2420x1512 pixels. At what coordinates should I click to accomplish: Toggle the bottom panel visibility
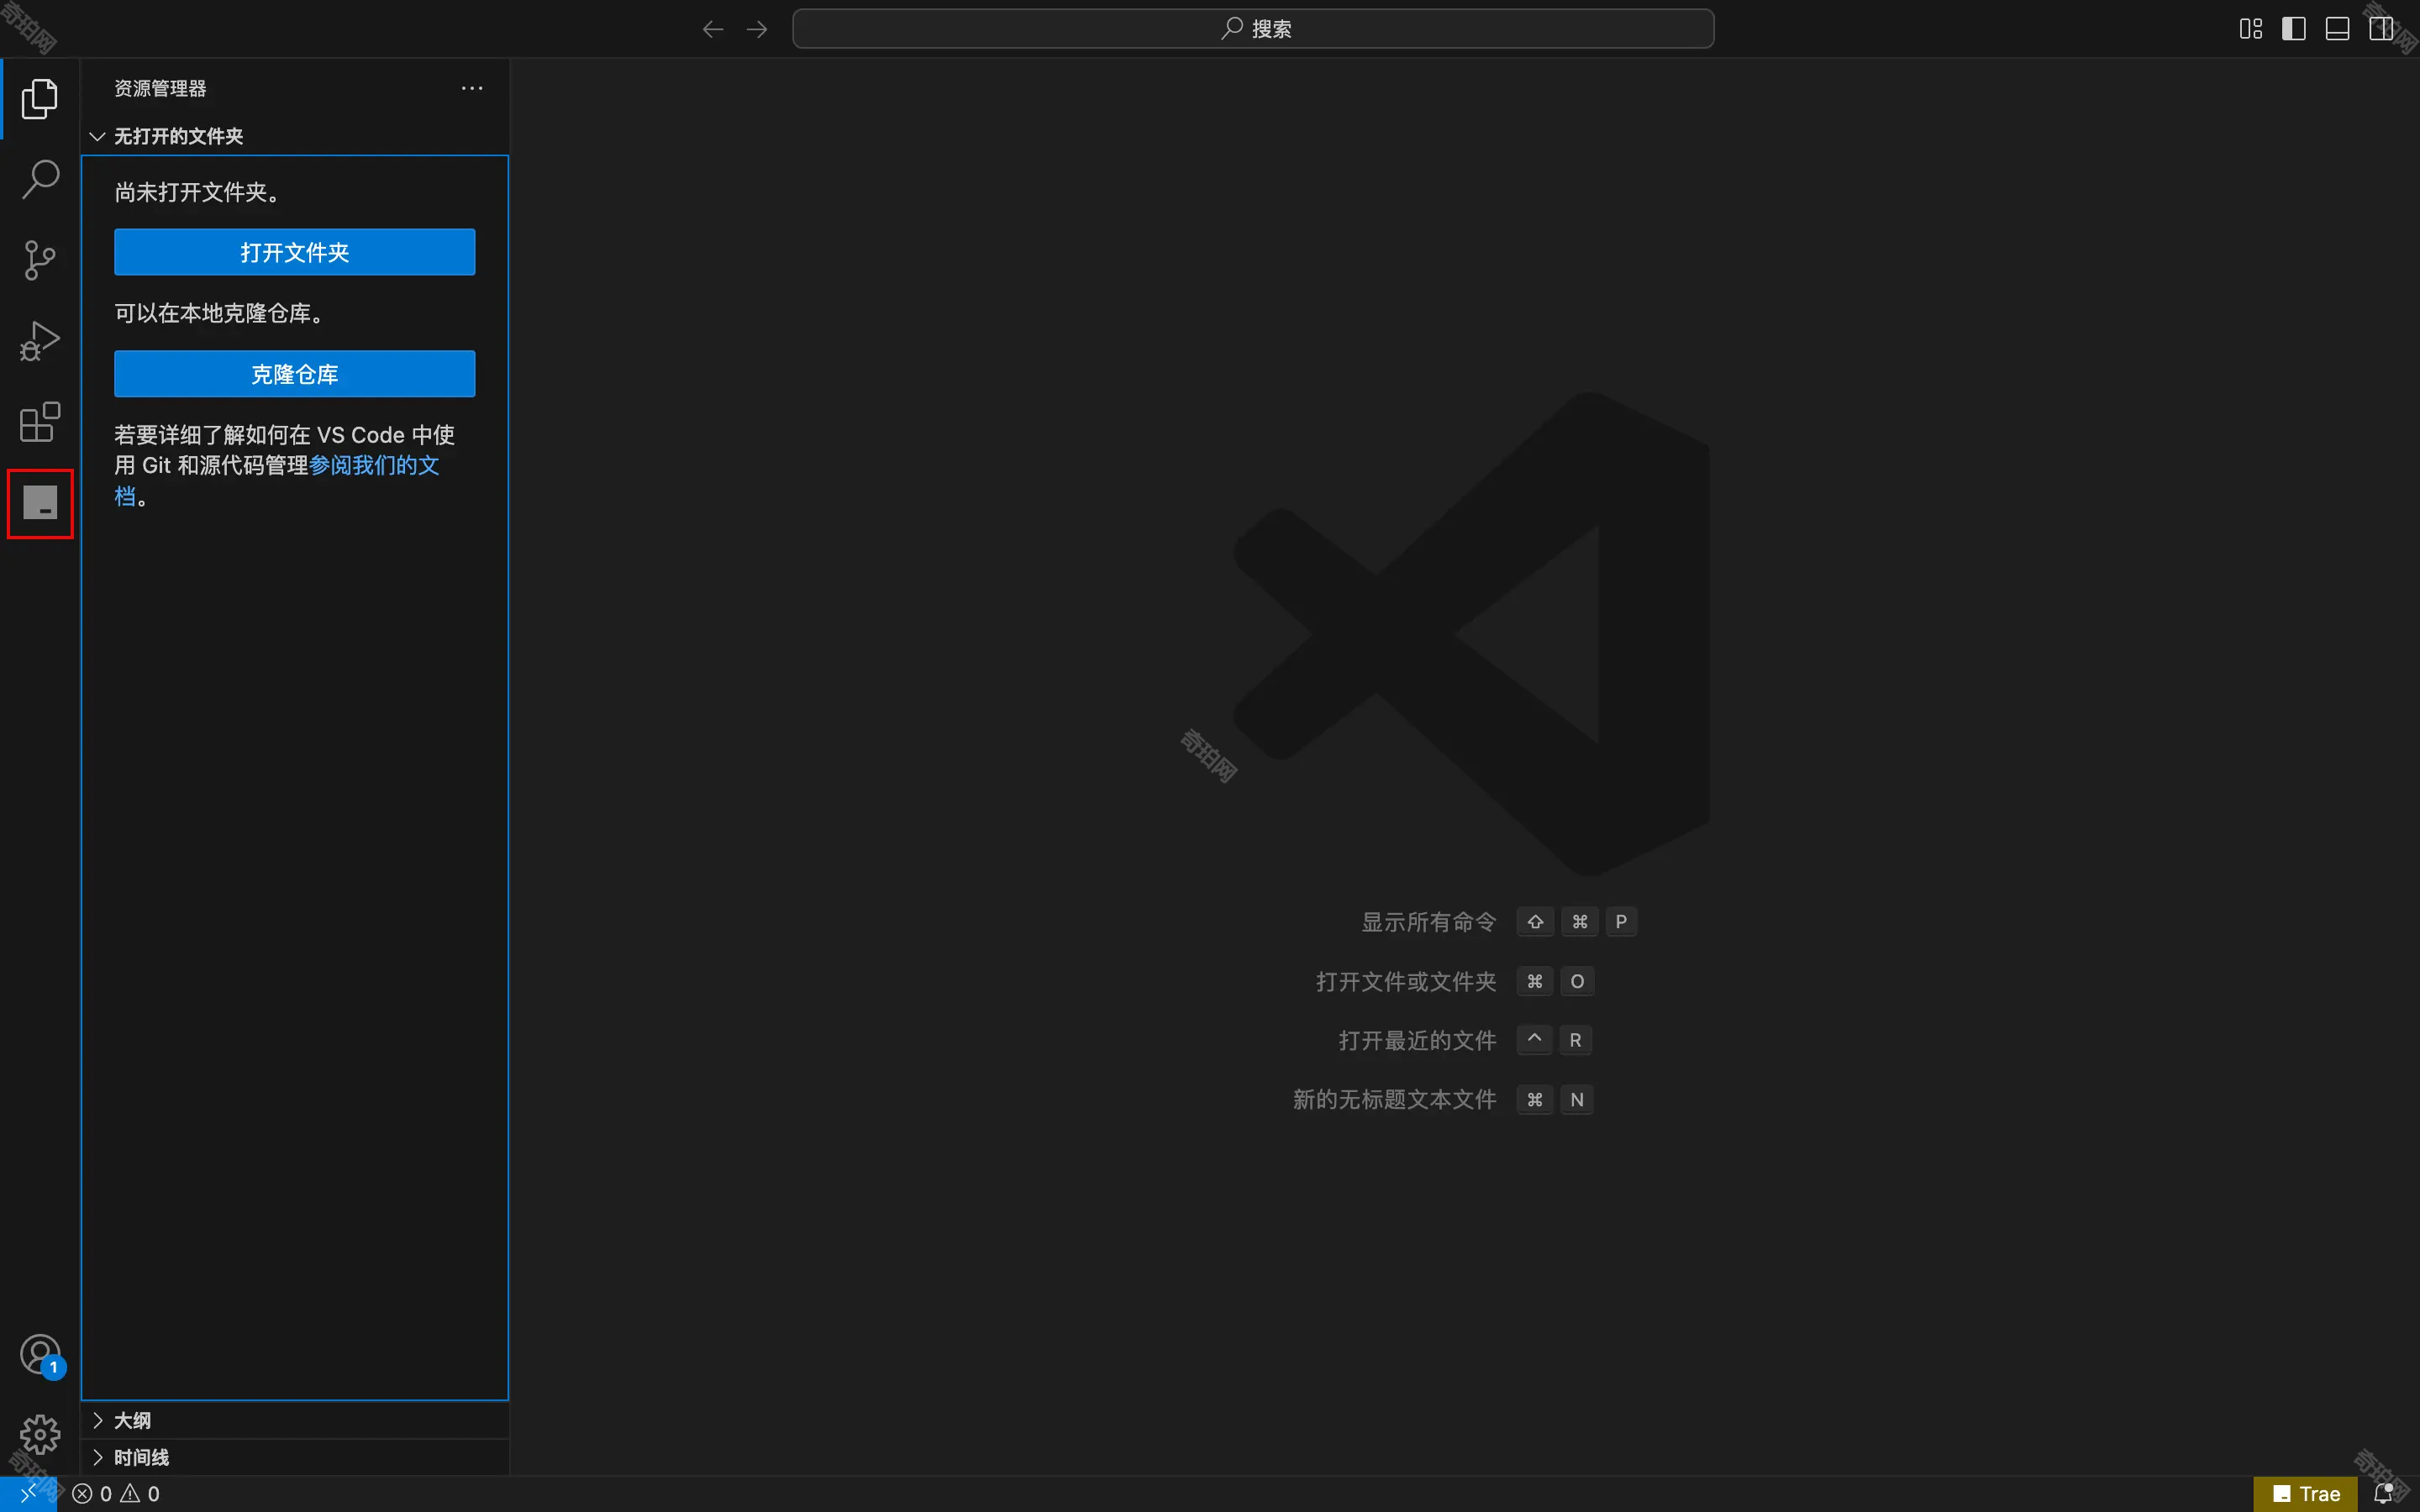2337,29
